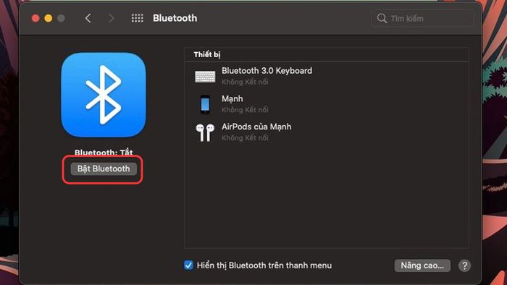The image size is (507, 285).
Task: Toggle Hiển thị Bluetooth trên thanh menu
Action: (188, 265)
